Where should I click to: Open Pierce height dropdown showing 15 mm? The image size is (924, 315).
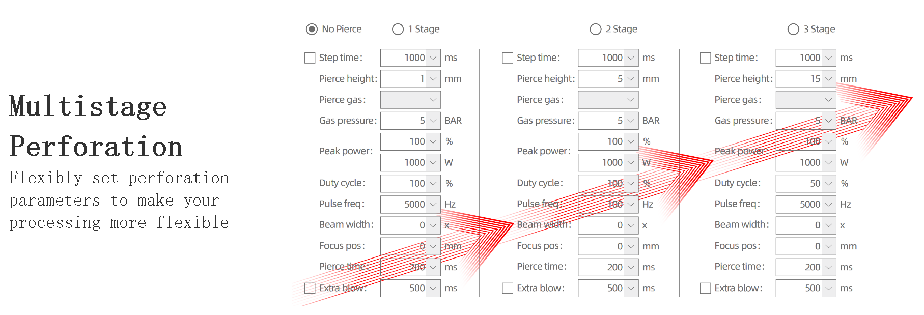tap(828, 79)
